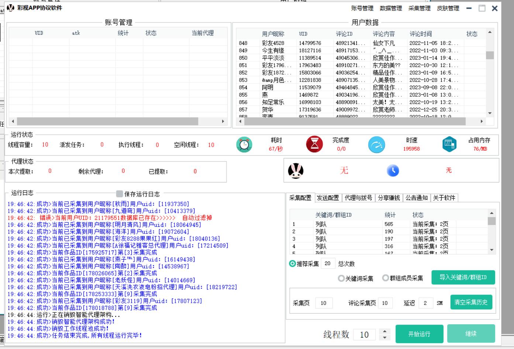Click the red hourglass 完成度 icon
Image resolution: width=514 pixels, height=349 pixels.
point(314,144)
